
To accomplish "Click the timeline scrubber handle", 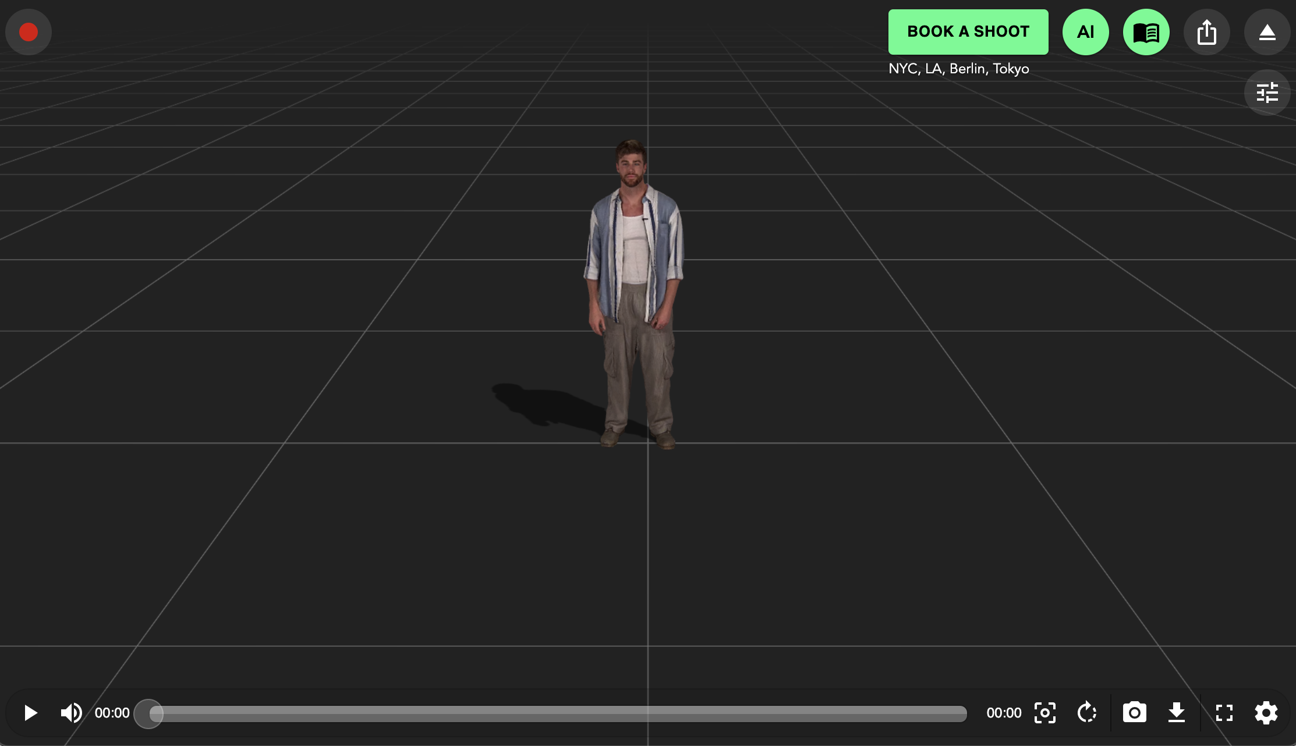I will tap(149, 713).
